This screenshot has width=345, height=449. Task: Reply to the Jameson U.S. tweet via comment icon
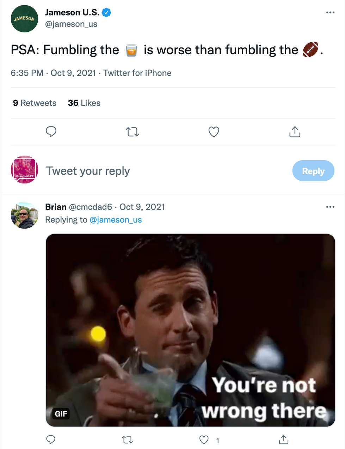51,132
